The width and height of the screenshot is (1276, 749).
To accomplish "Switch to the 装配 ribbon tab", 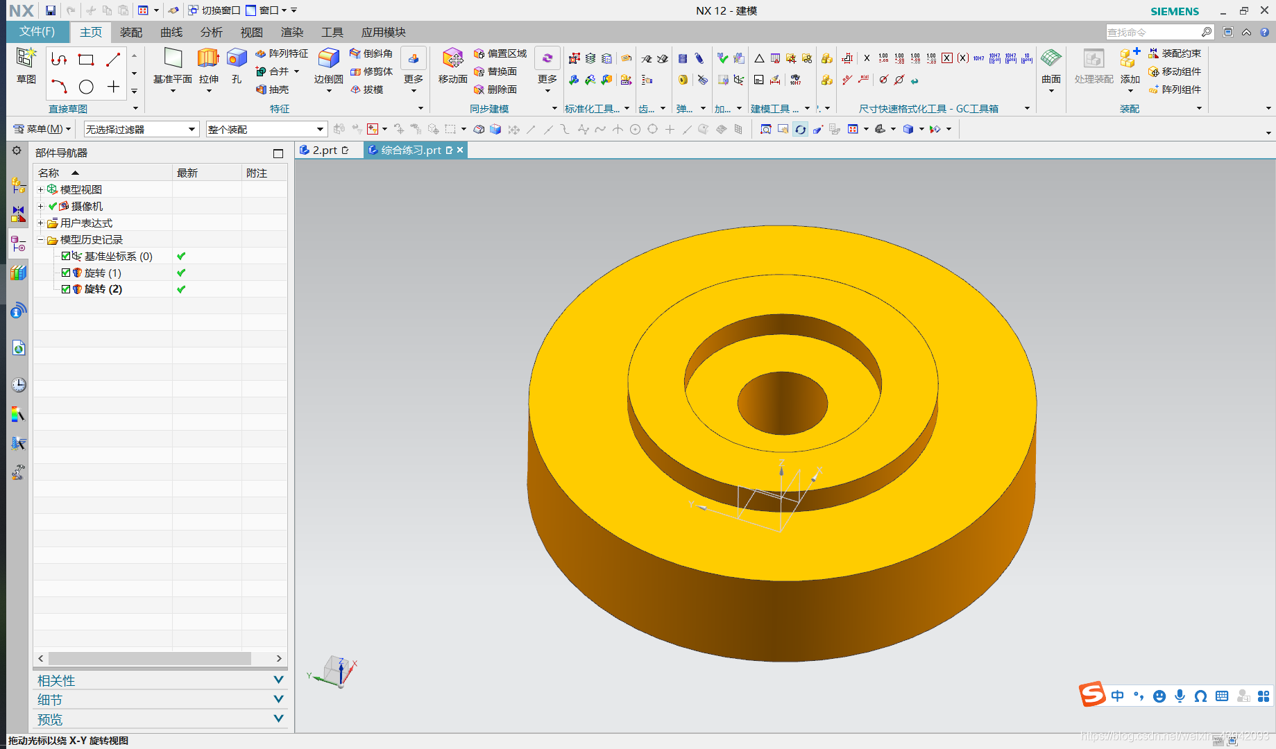I will (x=131, y=33).
